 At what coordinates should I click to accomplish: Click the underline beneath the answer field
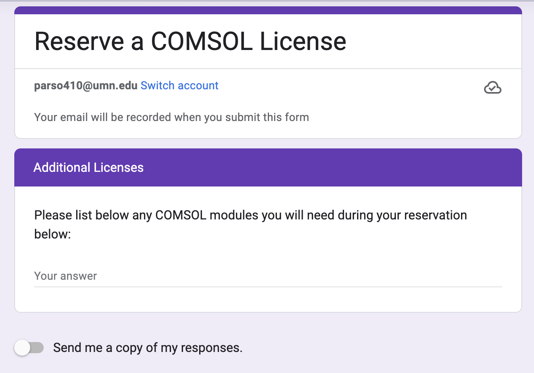point(268,286)
